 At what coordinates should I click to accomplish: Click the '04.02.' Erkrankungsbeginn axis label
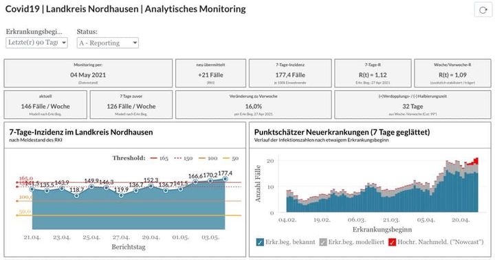287,220
